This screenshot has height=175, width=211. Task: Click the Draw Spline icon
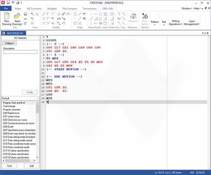coord(145,16)
